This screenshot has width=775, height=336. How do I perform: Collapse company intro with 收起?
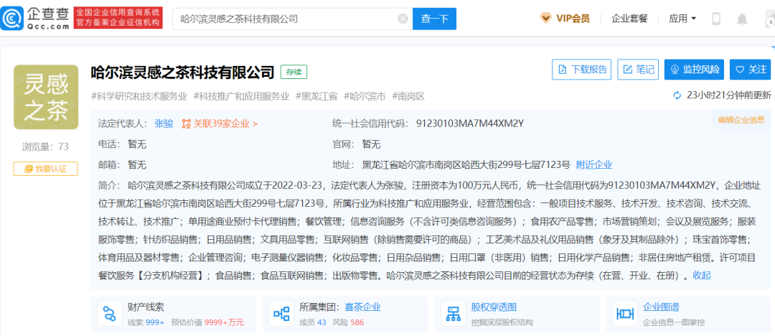tap(701, 275)
